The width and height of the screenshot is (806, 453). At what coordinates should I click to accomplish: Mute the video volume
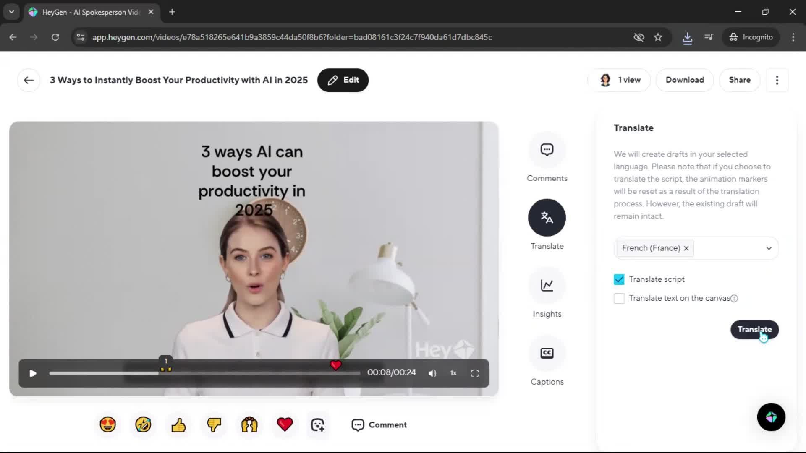click(432, 373)
